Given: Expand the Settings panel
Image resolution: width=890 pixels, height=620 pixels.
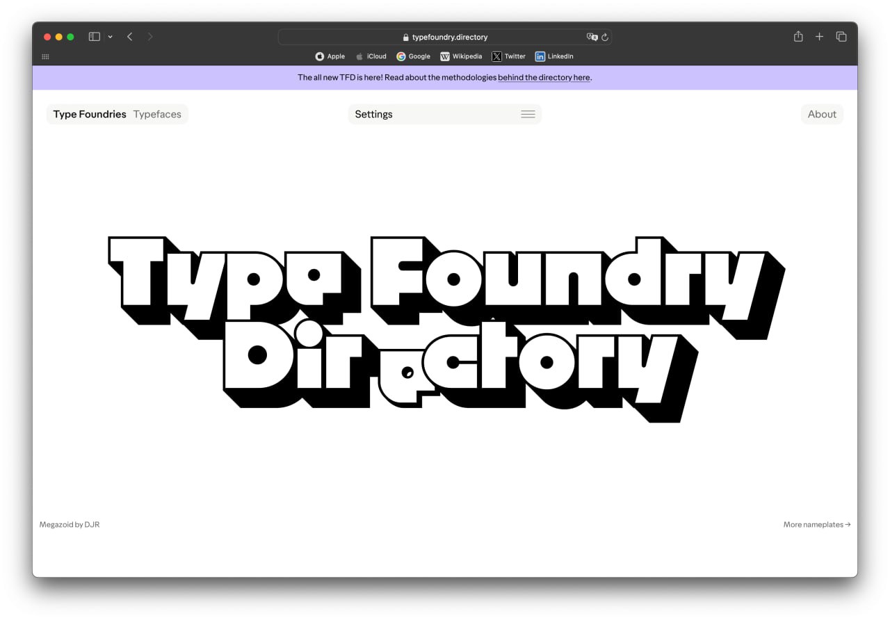Looking at the screenshot, I should tap(374, 114).
